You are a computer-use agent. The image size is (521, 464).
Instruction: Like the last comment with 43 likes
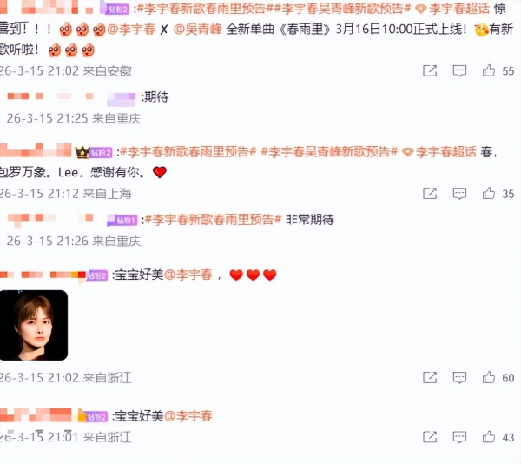click(488, 437)
